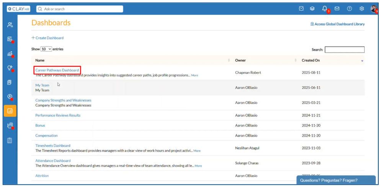Viewport: 381px width, 187px height.
Task: Click owner Solange Charas cell
Action: pyautogui.click(x=247, y=163)
